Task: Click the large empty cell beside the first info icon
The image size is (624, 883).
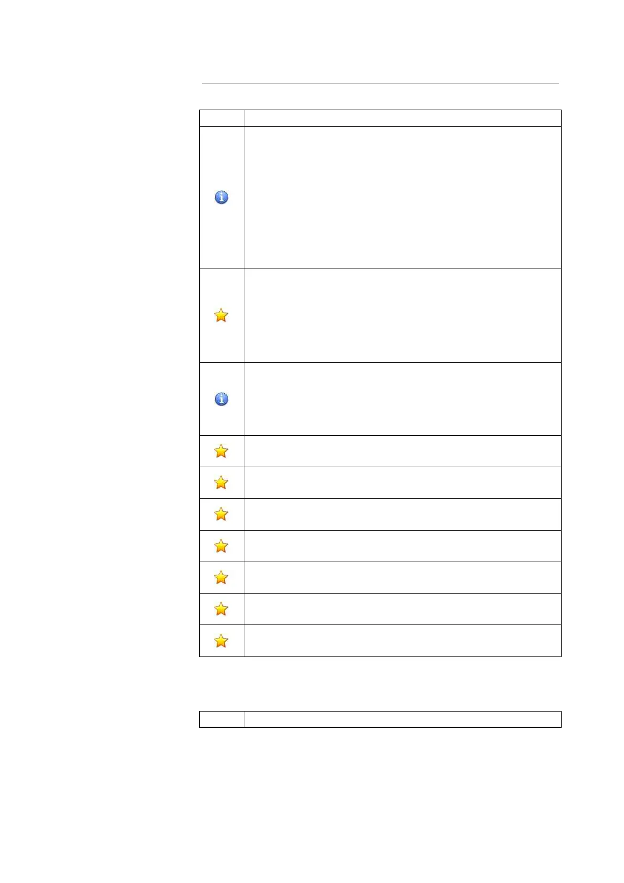Action: (402, 197)
